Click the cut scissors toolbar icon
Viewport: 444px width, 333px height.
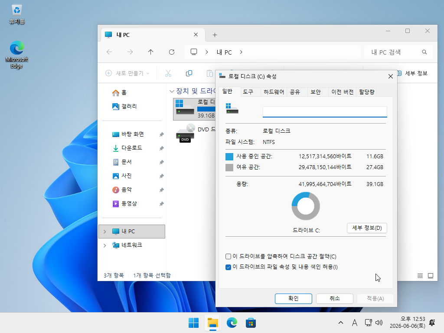(x=168, y=73)
